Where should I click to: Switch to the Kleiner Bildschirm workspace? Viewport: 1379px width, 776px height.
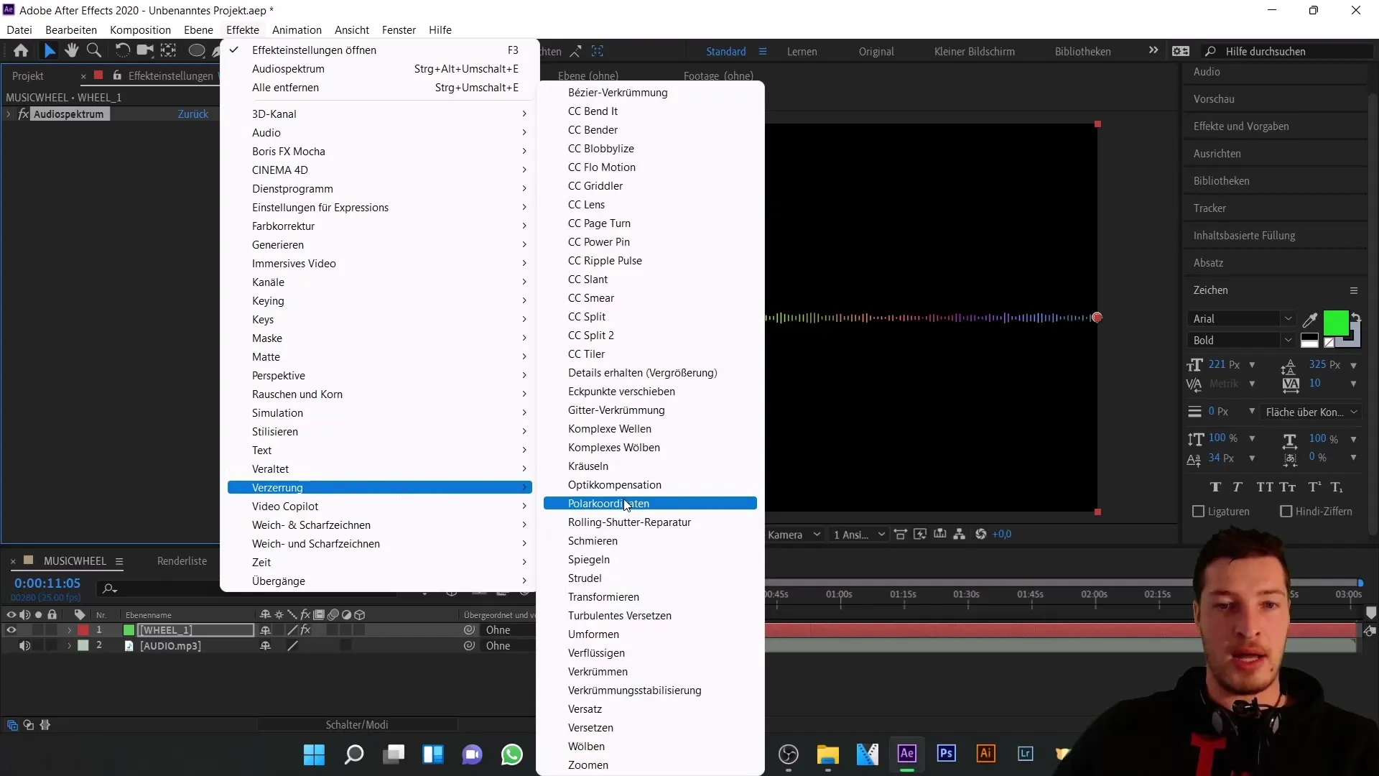(974, 51)
